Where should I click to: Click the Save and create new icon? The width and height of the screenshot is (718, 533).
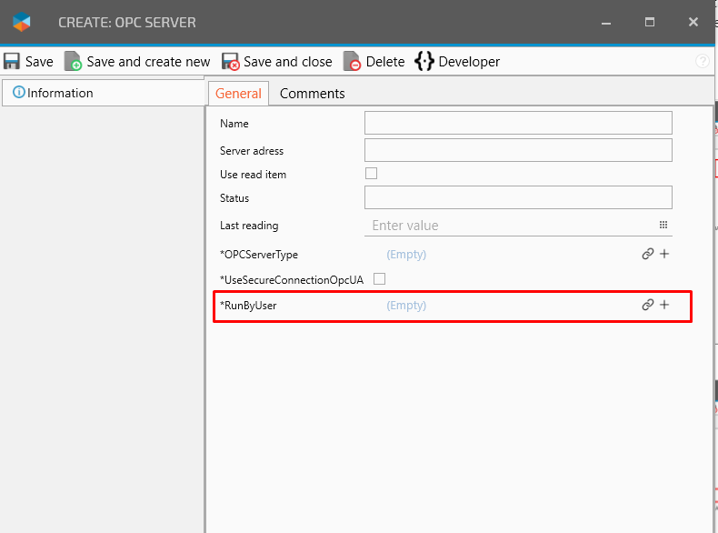tap(74, 62)
